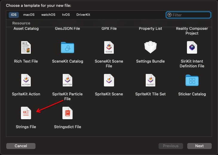Select the Reality Composer Project label

[192, 31]
